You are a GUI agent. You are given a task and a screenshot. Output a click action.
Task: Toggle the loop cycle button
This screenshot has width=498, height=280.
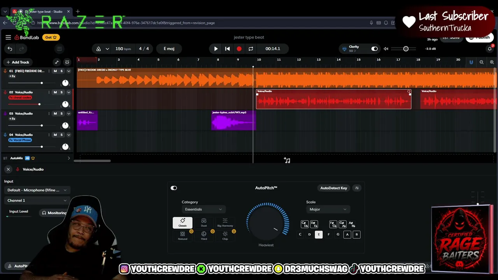[251, 49]
